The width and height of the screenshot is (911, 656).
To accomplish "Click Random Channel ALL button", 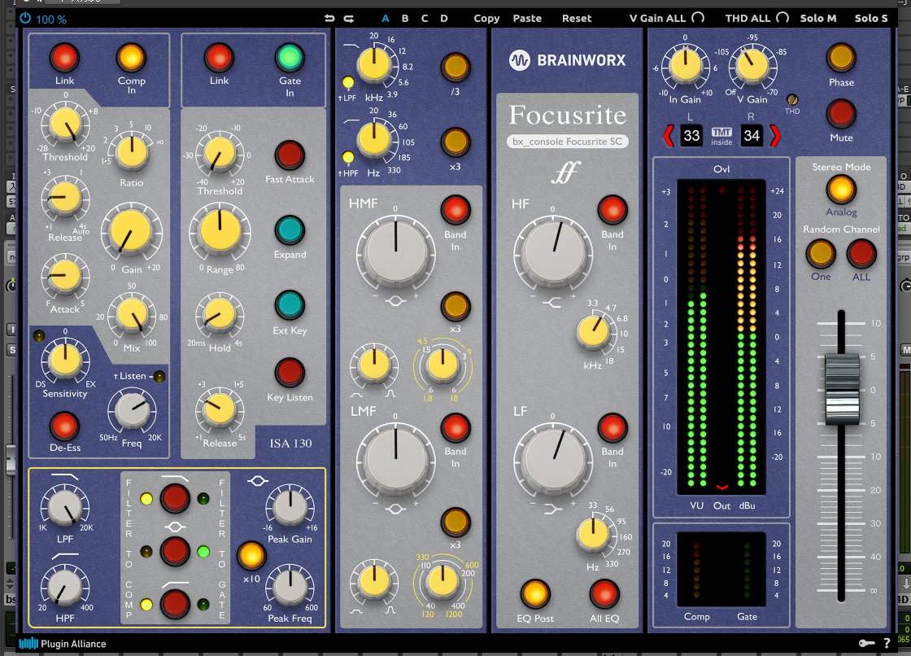I will (861, 254).
